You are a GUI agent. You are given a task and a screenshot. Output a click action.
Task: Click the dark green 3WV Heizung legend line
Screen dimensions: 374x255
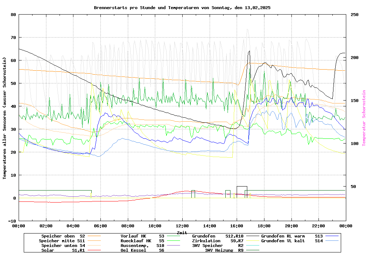(x=251, y=250)
